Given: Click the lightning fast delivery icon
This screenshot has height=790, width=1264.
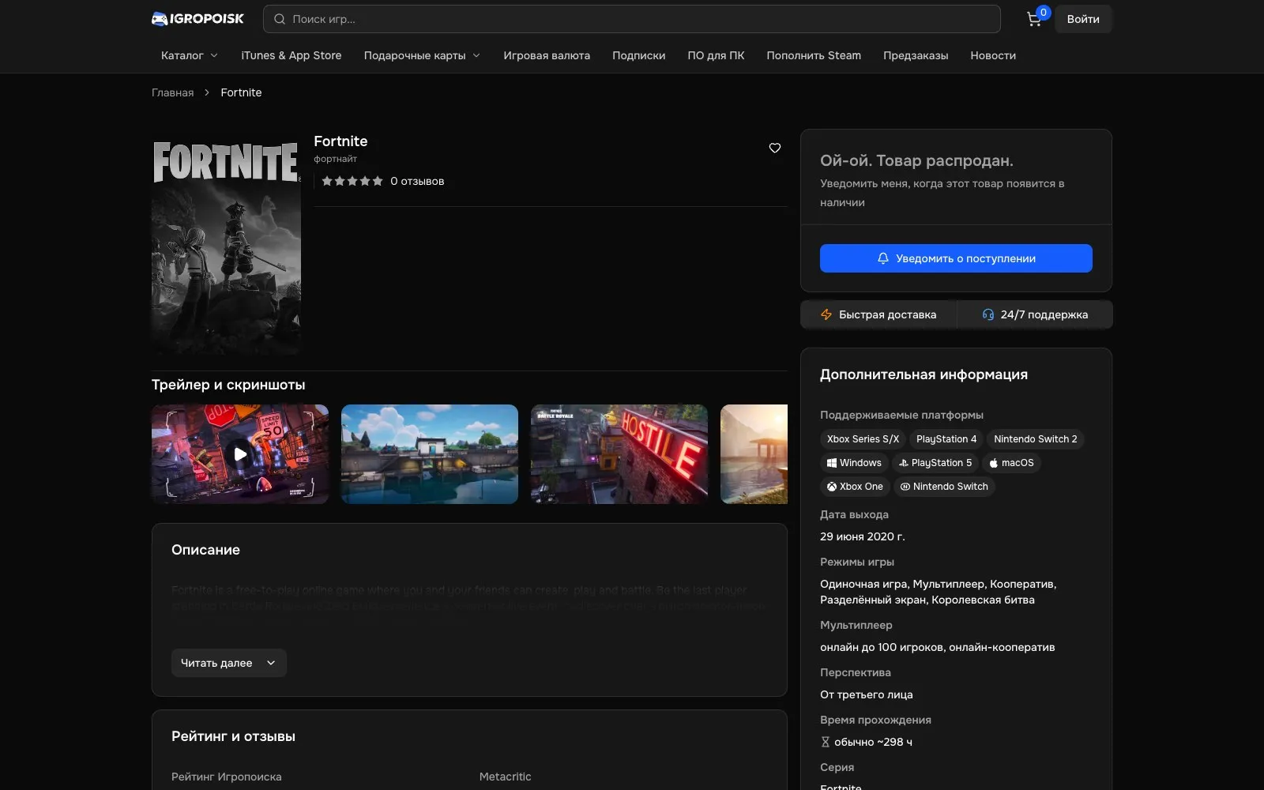Looking at the screenshot, I should (x=826, y=314).
